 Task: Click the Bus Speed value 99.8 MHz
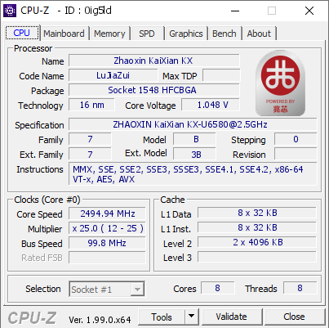tap(107, 243)
